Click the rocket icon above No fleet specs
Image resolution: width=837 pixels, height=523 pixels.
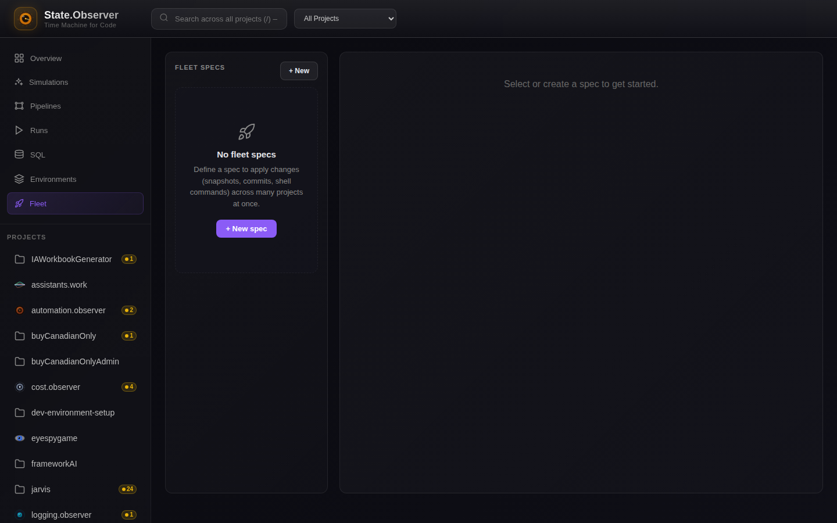coord(246,132)
